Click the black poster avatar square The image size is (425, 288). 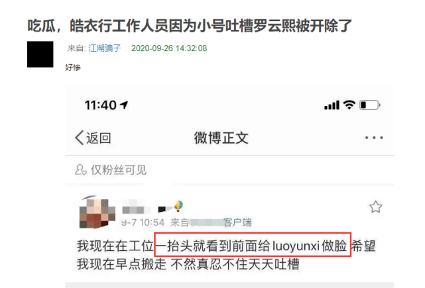40,54
